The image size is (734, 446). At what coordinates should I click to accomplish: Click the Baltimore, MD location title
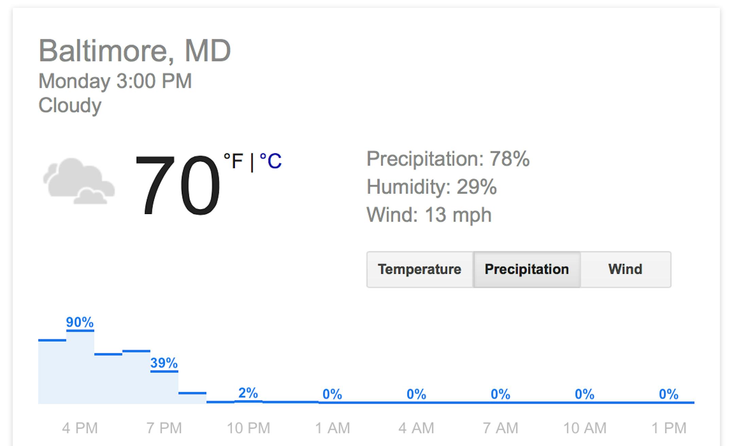click(135, 51)
